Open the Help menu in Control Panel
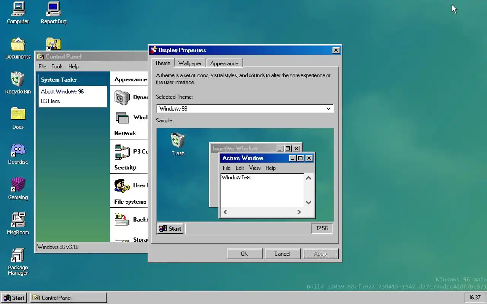 [73, 66]
